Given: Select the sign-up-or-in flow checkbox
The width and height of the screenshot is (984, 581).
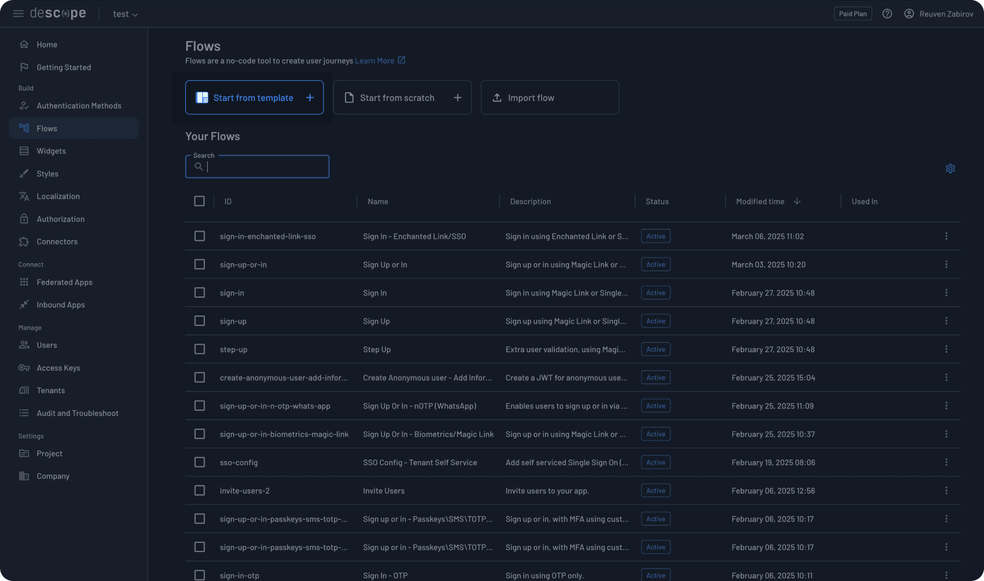Looking at the screenshot, I should [x=200, y=264].
